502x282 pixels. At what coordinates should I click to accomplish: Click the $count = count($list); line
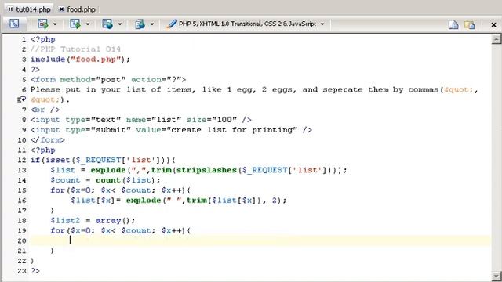click(x=105, y=180)
